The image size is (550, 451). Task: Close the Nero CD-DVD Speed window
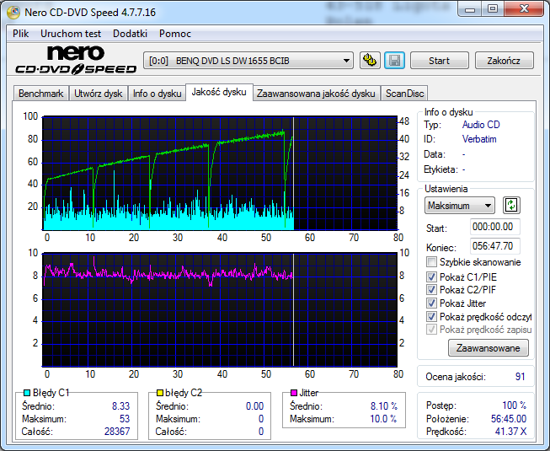pos(525,9)
